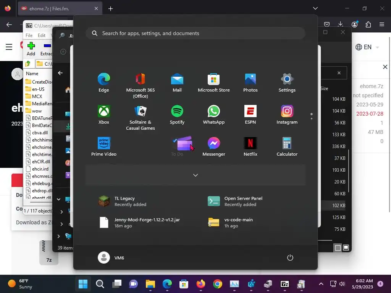Open the clock showing 6:02 AM
The height and width of the screenshot is (293, 391).
pos(362,284)
